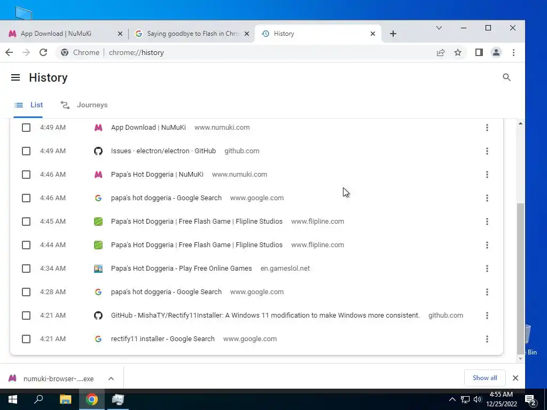
Task: Select checkbox for 4:46 AM Google Search entry
Action: (x=26, y=198)
